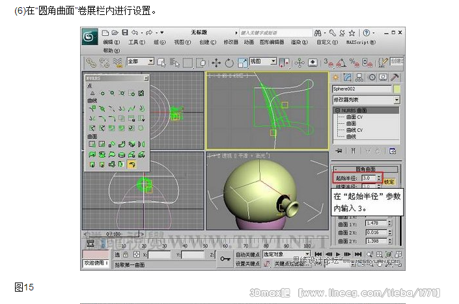Image resolution: width=459 pixels, height=304 pixels.
Task: Activate the Select Object tool
Action: pyautogui.click(x=161, y=62)
